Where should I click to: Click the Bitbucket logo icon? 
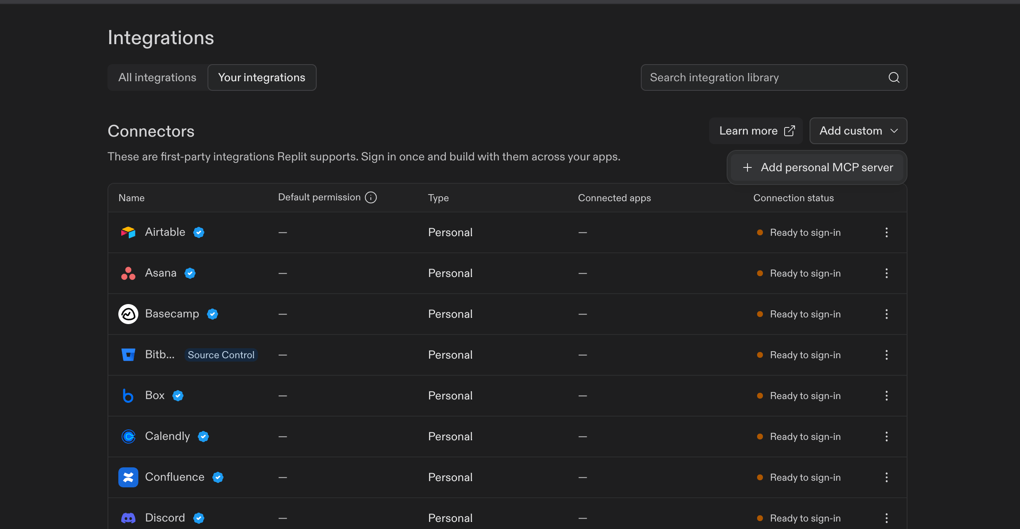[128, 355]
